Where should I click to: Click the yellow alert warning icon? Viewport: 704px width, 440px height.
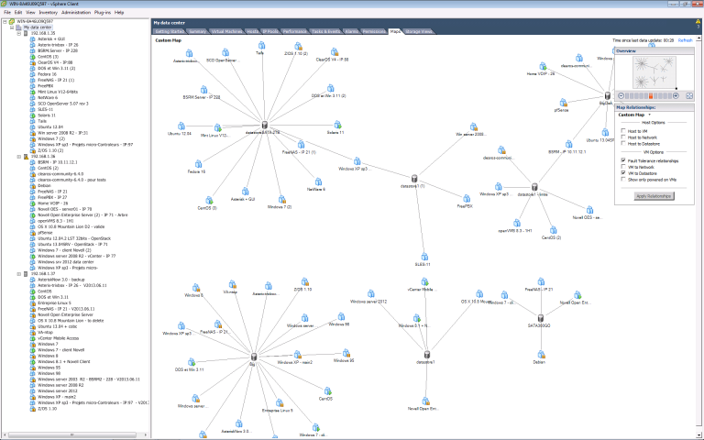[x=698, y=22]
